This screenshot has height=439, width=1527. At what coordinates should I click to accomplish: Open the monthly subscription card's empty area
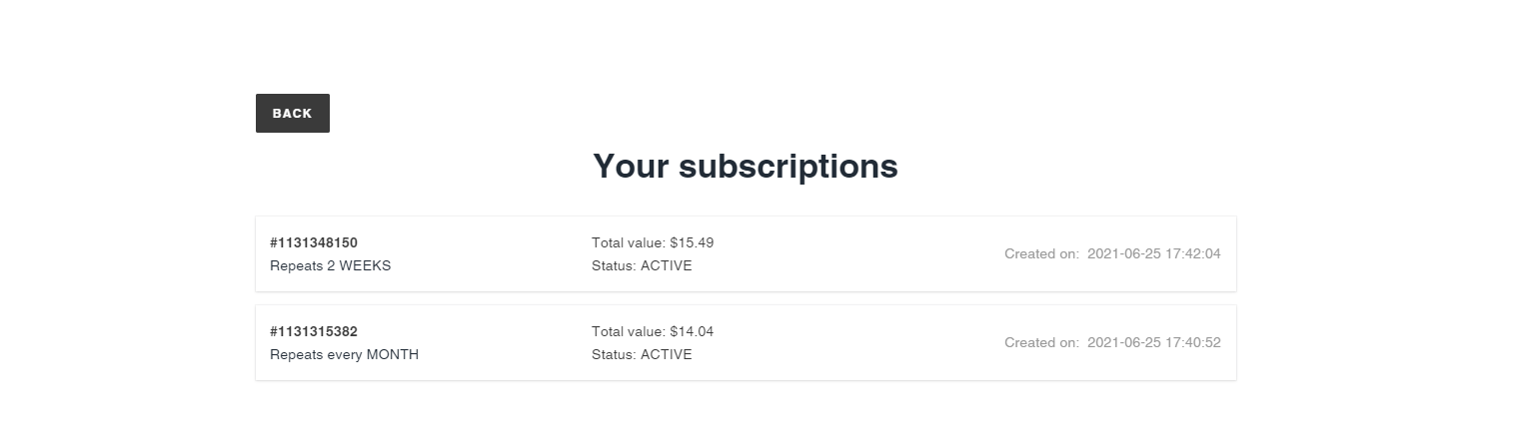click(x=849, y=343)
